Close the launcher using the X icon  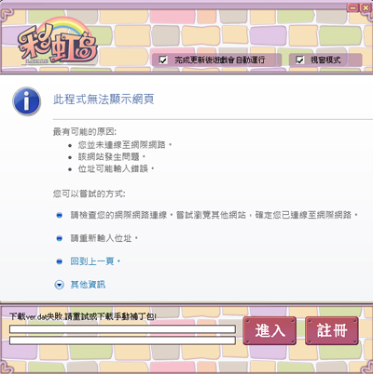pyautogui.click(x=366, y=7)
